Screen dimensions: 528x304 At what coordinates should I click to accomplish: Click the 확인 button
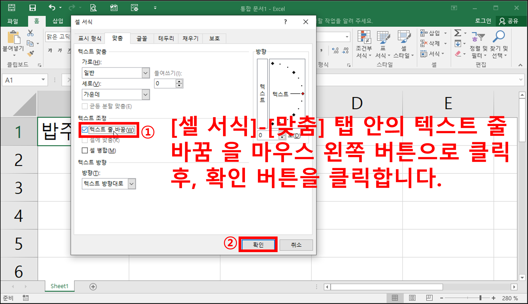[x=258, y=245]
